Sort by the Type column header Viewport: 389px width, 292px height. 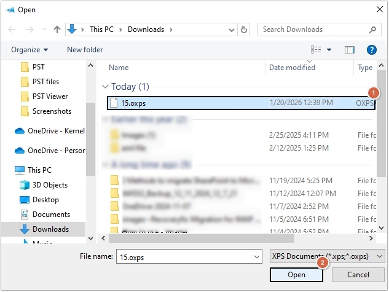[365, 68]
